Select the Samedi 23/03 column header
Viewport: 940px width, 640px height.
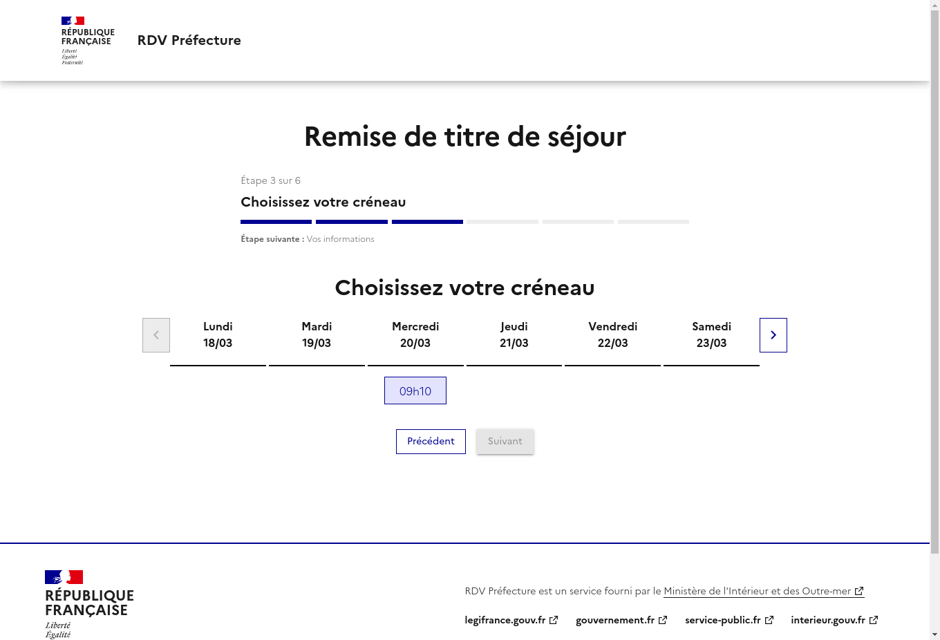pos(712,335)
